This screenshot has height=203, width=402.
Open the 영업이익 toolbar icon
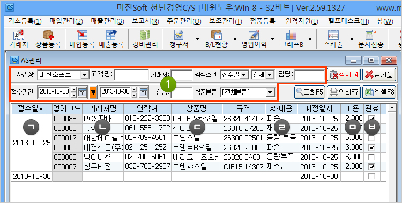pyautogui.click(x=254, y=39)
